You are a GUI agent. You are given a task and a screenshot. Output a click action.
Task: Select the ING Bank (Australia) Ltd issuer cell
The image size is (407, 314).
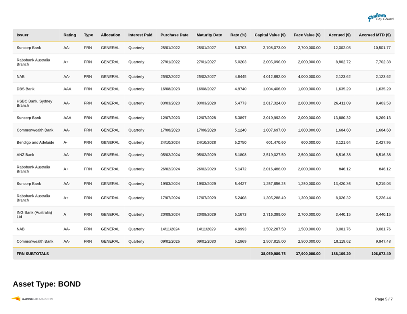pyautogui.click(x=34, y=214)
